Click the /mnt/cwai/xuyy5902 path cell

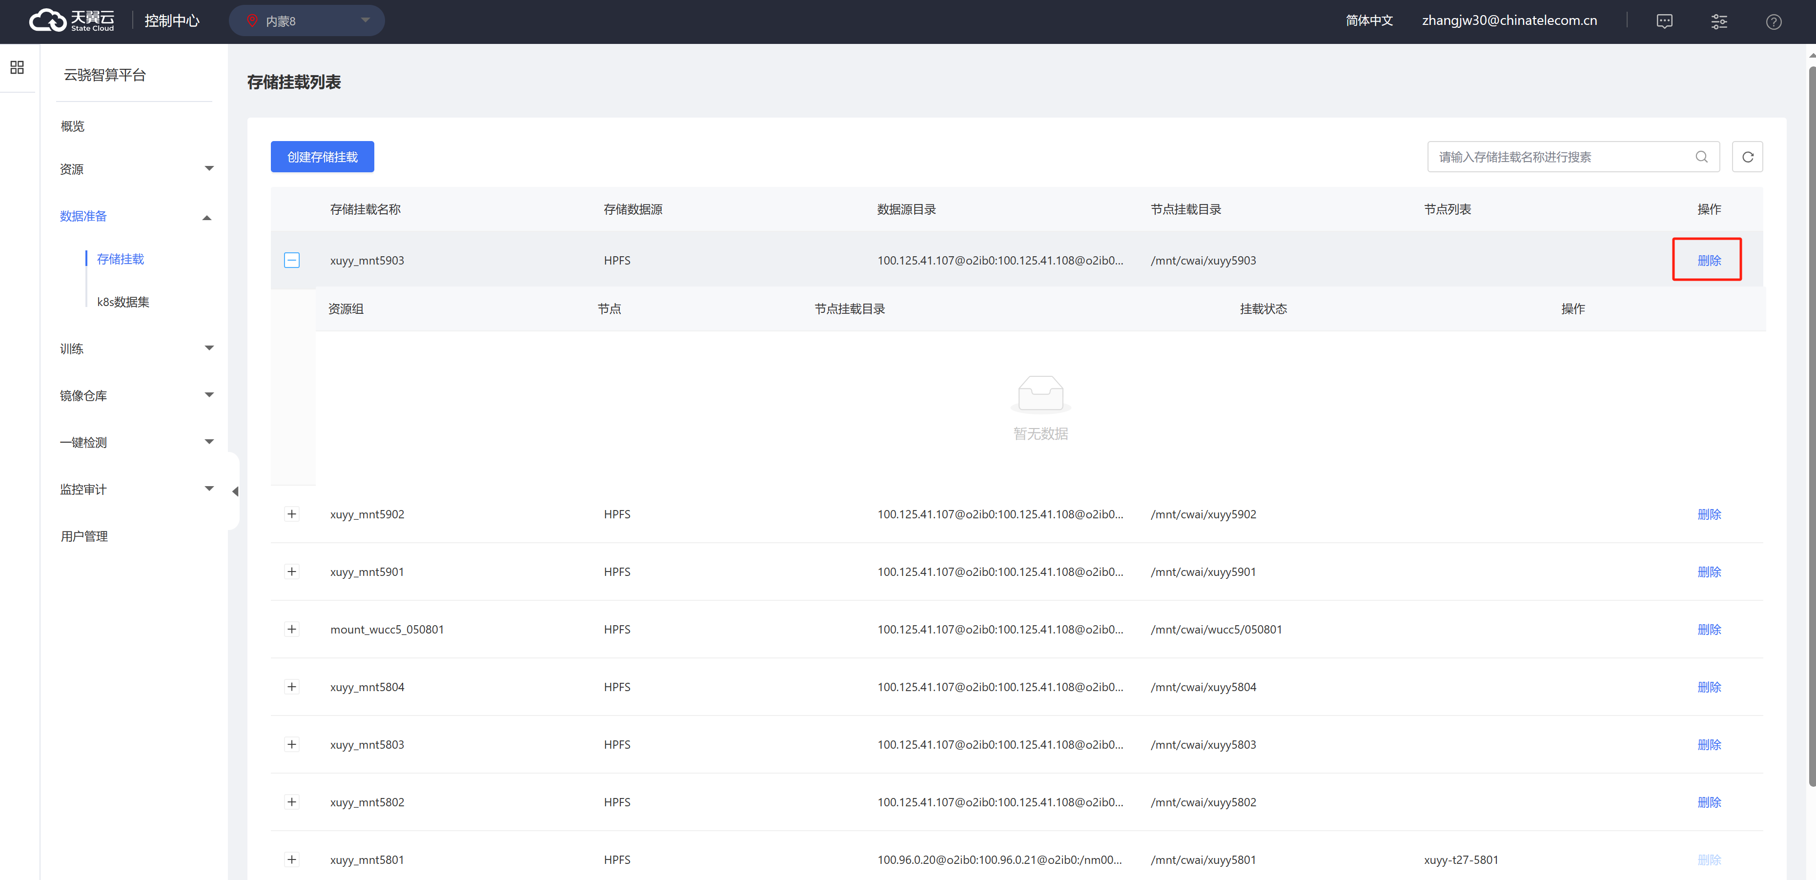pos(1204,514)
